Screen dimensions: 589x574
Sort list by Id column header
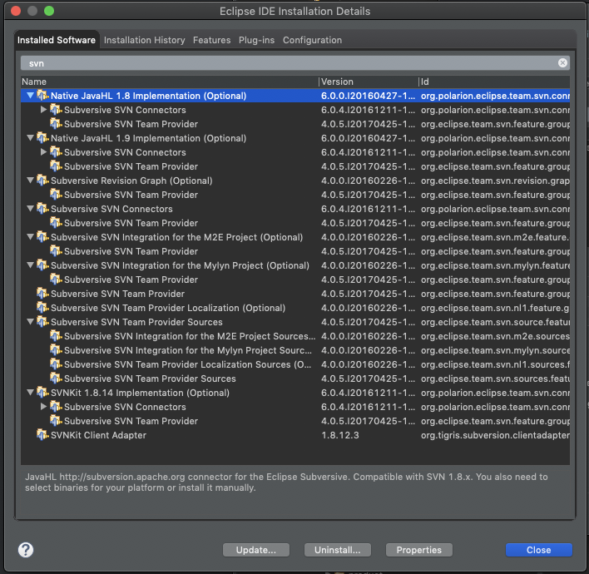click(x=494, y=82)
